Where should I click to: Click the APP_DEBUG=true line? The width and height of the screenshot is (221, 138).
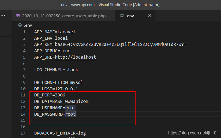(52, 51)
